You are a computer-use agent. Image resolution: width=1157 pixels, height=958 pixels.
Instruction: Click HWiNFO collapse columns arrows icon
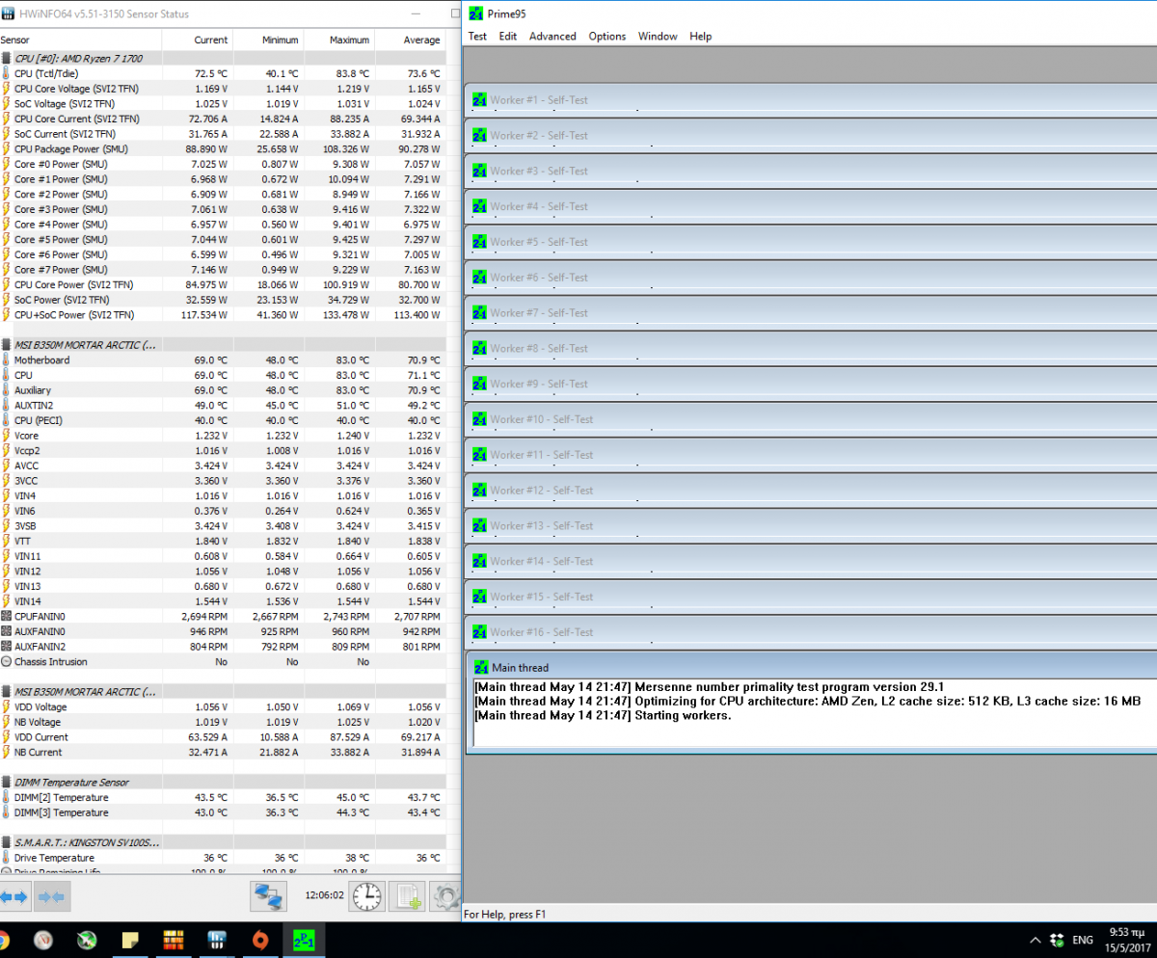point(50,896)
